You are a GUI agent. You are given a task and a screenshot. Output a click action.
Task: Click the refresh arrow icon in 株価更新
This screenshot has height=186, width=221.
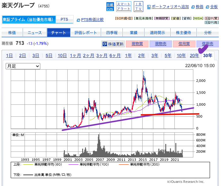pyautogui.click(x=105, y=44)
